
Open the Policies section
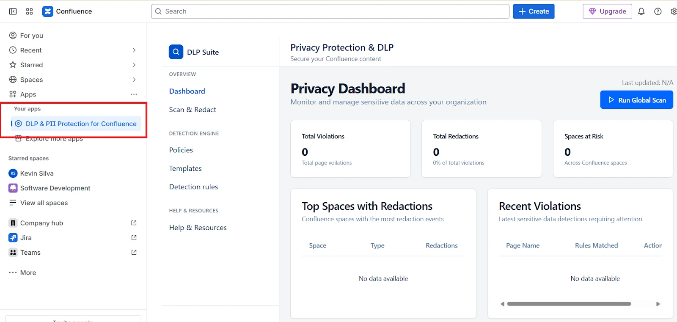[181, 150]
